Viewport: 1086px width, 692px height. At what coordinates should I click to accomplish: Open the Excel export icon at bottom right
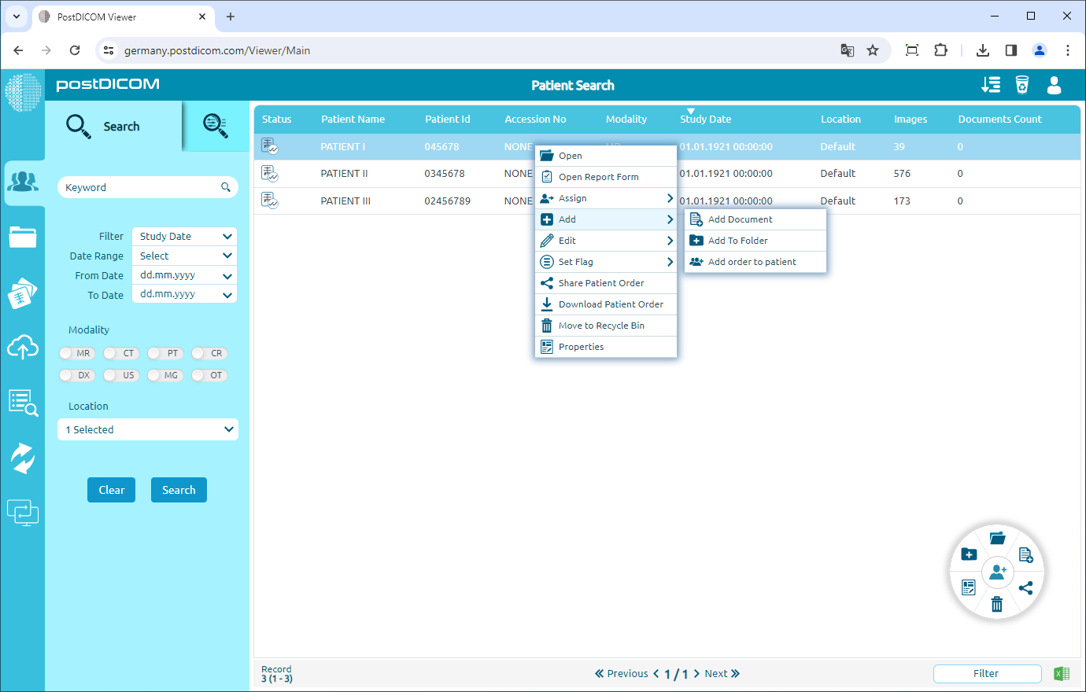[x=1062, y=673]
